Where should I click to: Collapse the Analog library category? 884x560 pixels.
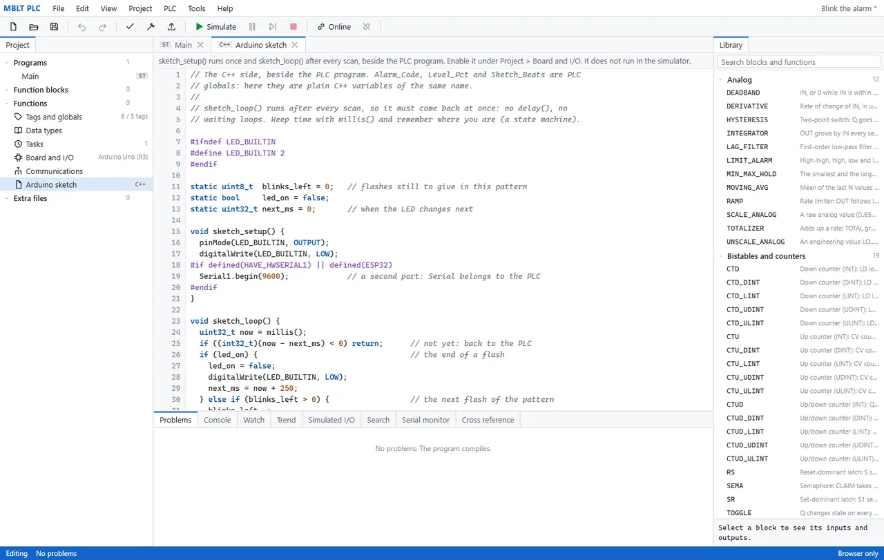(x=721, y=80)
